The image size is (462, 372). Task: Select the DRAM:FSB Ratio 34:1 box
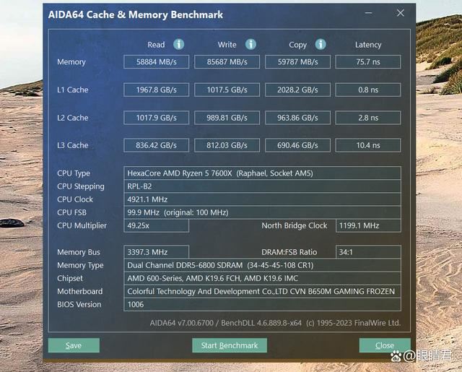pyautogui.click(x=368, y=252)
